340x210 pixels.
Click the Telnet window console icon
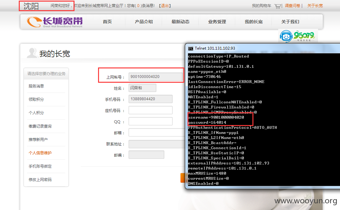pos(191,49)
